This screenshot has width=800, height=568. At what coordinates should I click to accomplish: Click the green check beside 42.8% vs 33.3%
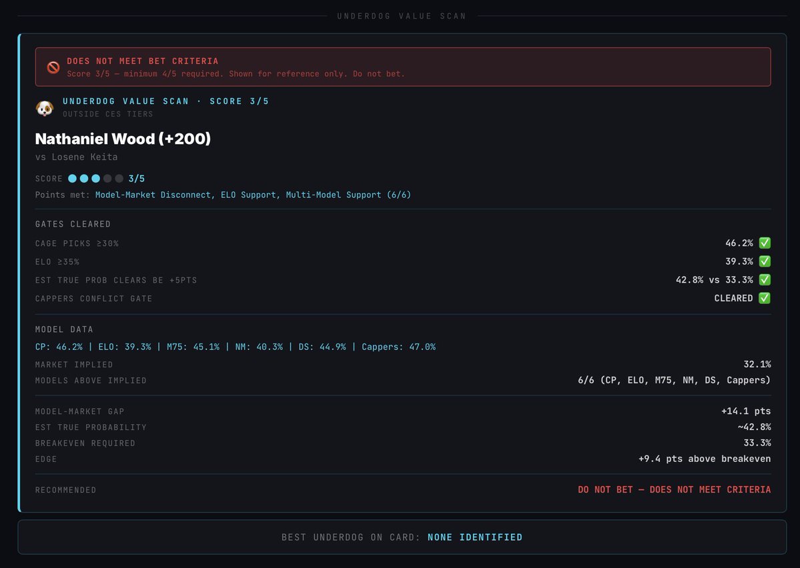click(764, 279)
